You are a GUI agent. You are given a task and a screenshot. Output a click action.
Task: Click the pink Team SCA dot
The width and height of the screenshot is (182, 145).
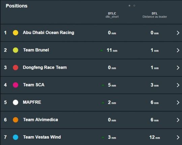pyautogui.click(x=16, y=85)
